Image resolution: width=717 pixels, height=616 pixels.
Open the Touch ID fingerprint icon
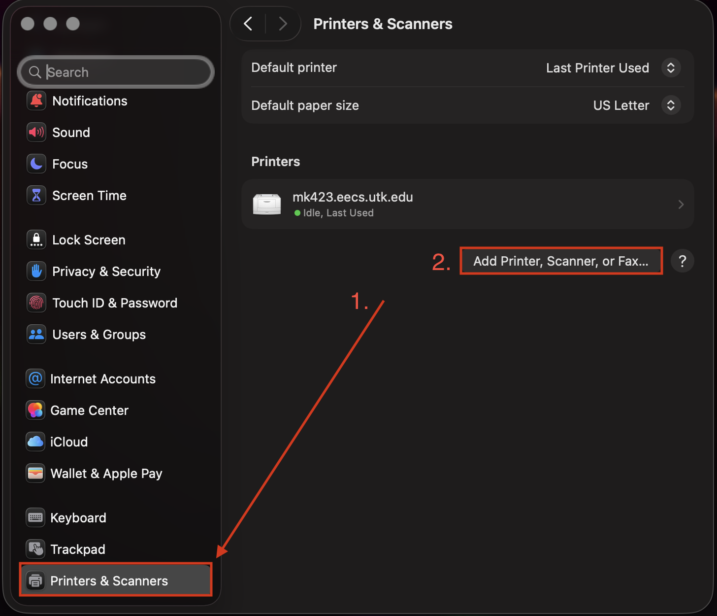point(36,303)
